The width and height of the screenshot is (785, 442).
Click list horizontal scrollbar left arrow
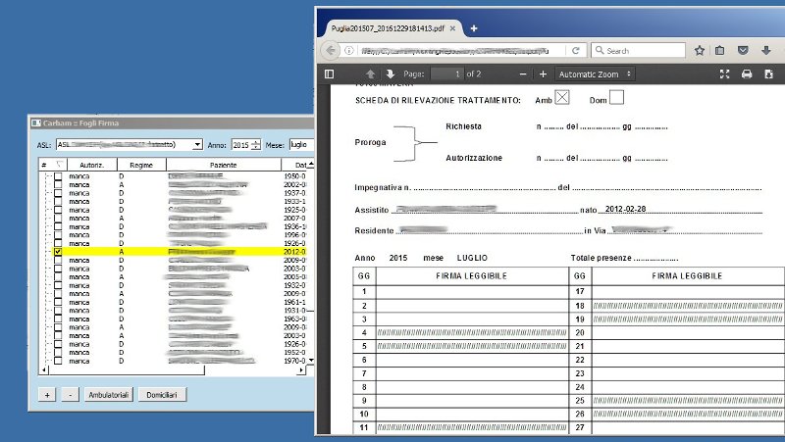[x=44, y=370]
